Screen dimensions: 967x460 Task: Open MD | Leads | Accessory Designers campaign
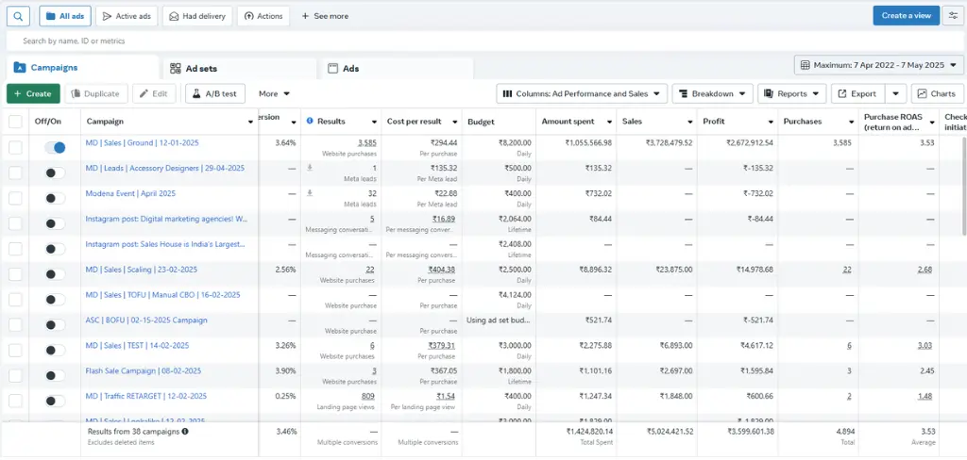pos(164,168)
